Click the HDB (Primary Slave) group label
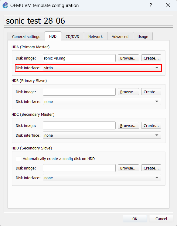177x226 pixels. pos(29,81)
